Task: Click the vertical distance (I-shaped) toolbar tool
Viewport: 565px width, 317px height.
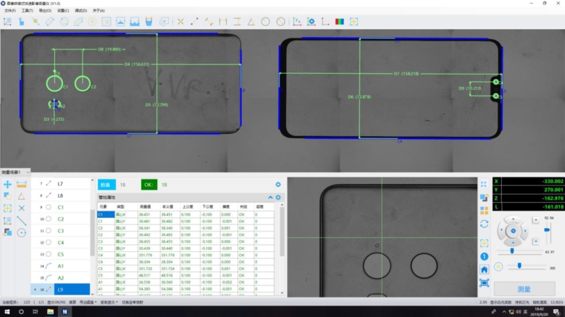Action: tap(237, 22)
